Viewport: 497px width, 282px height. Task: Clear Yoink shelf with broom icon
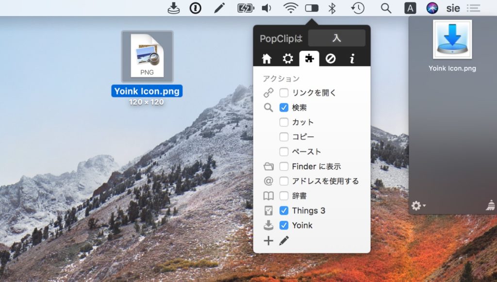[491, 205]
